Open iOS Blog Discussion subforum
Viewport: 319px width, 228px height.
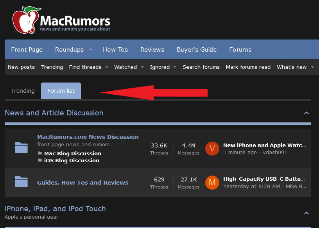(72, 160)
